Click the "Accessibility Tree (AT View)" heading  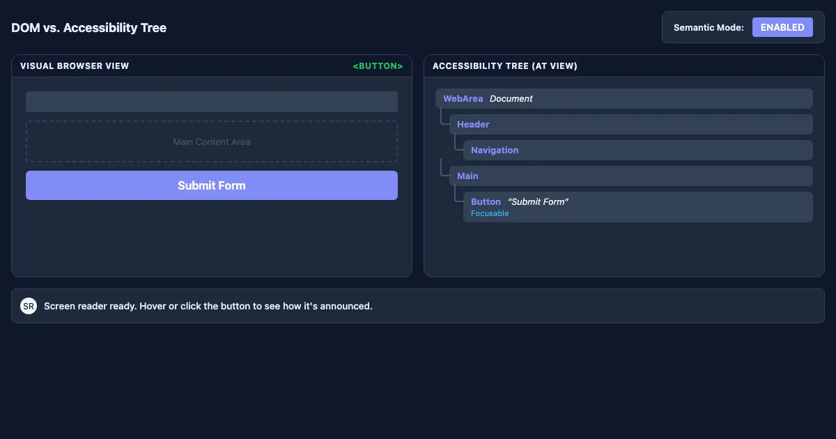tap(505, 66)
